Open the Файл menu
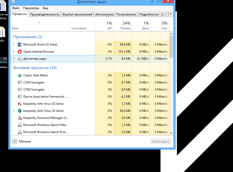 16,8
